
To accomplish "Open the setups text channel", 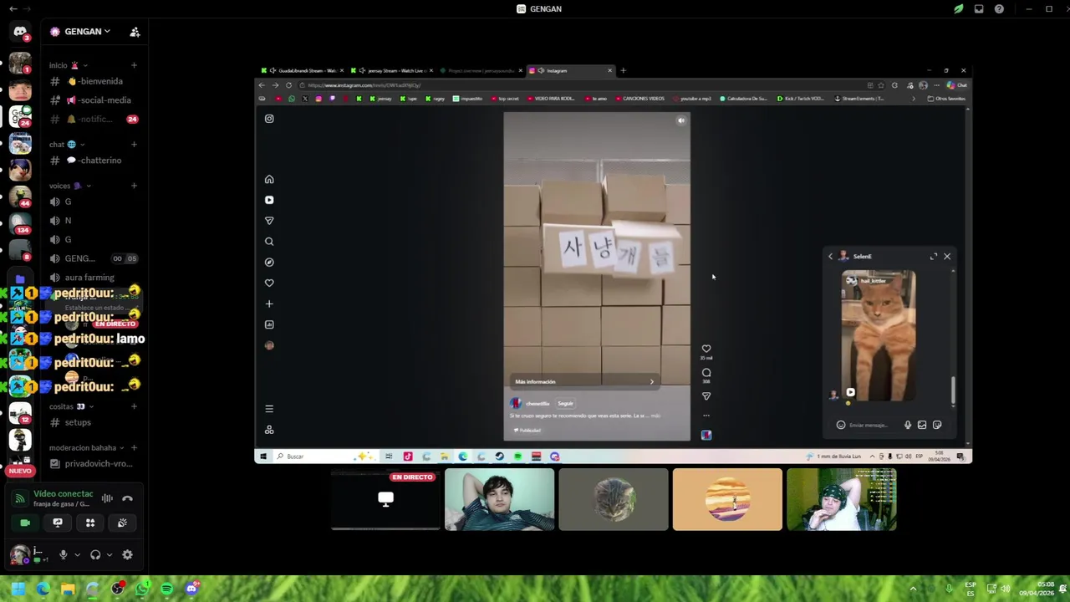I will (x=94, y=422).
